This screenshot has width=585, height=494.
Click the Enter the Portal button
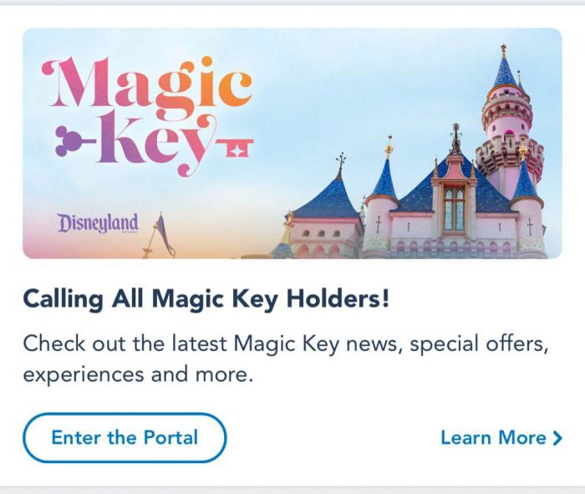pyautogui.click(x=125, y=438)
